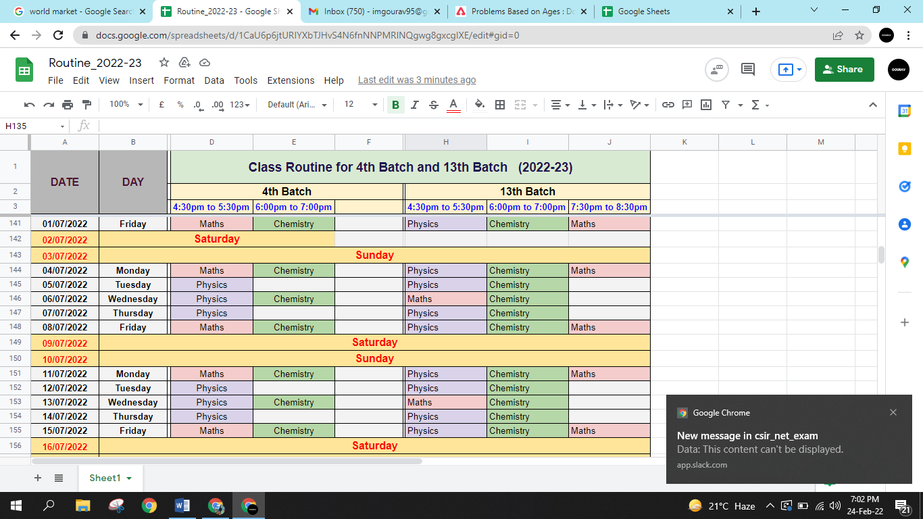Open the Data menu
Image resolution: width=923 pixels, height=519 pixels.
[x=214, y=80]
